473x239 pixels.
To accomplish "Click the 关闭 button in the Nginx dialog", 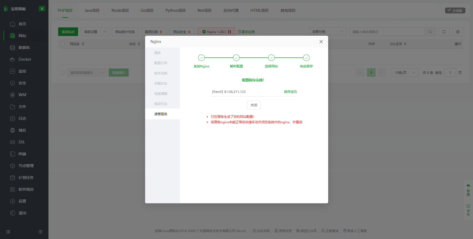I will (254, 105).
